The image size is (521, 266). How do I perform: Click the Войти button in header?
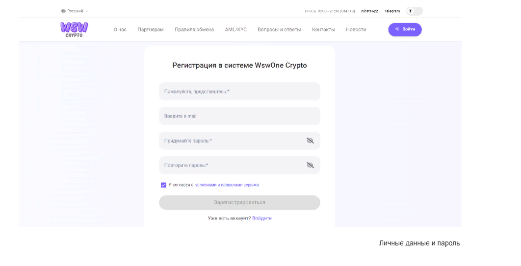click(x=405, y=29)
